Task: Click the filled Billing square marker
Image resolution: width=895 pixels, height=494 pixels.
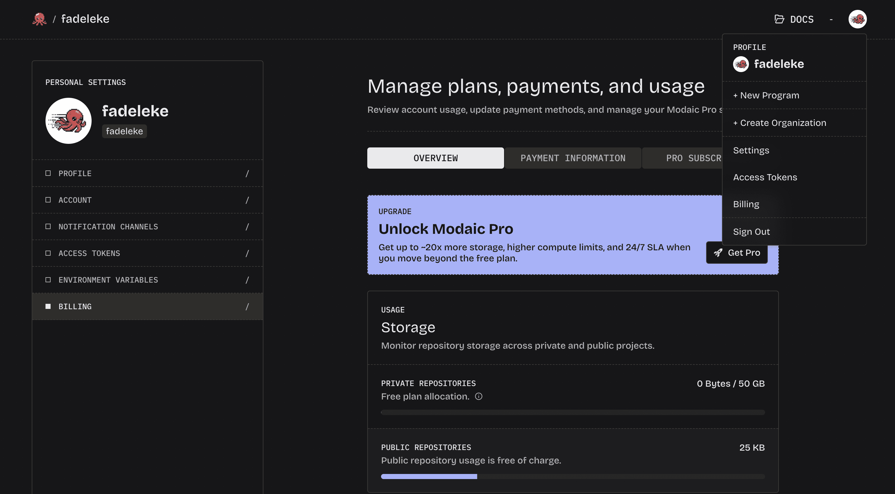Action: [x=48, y=306]
